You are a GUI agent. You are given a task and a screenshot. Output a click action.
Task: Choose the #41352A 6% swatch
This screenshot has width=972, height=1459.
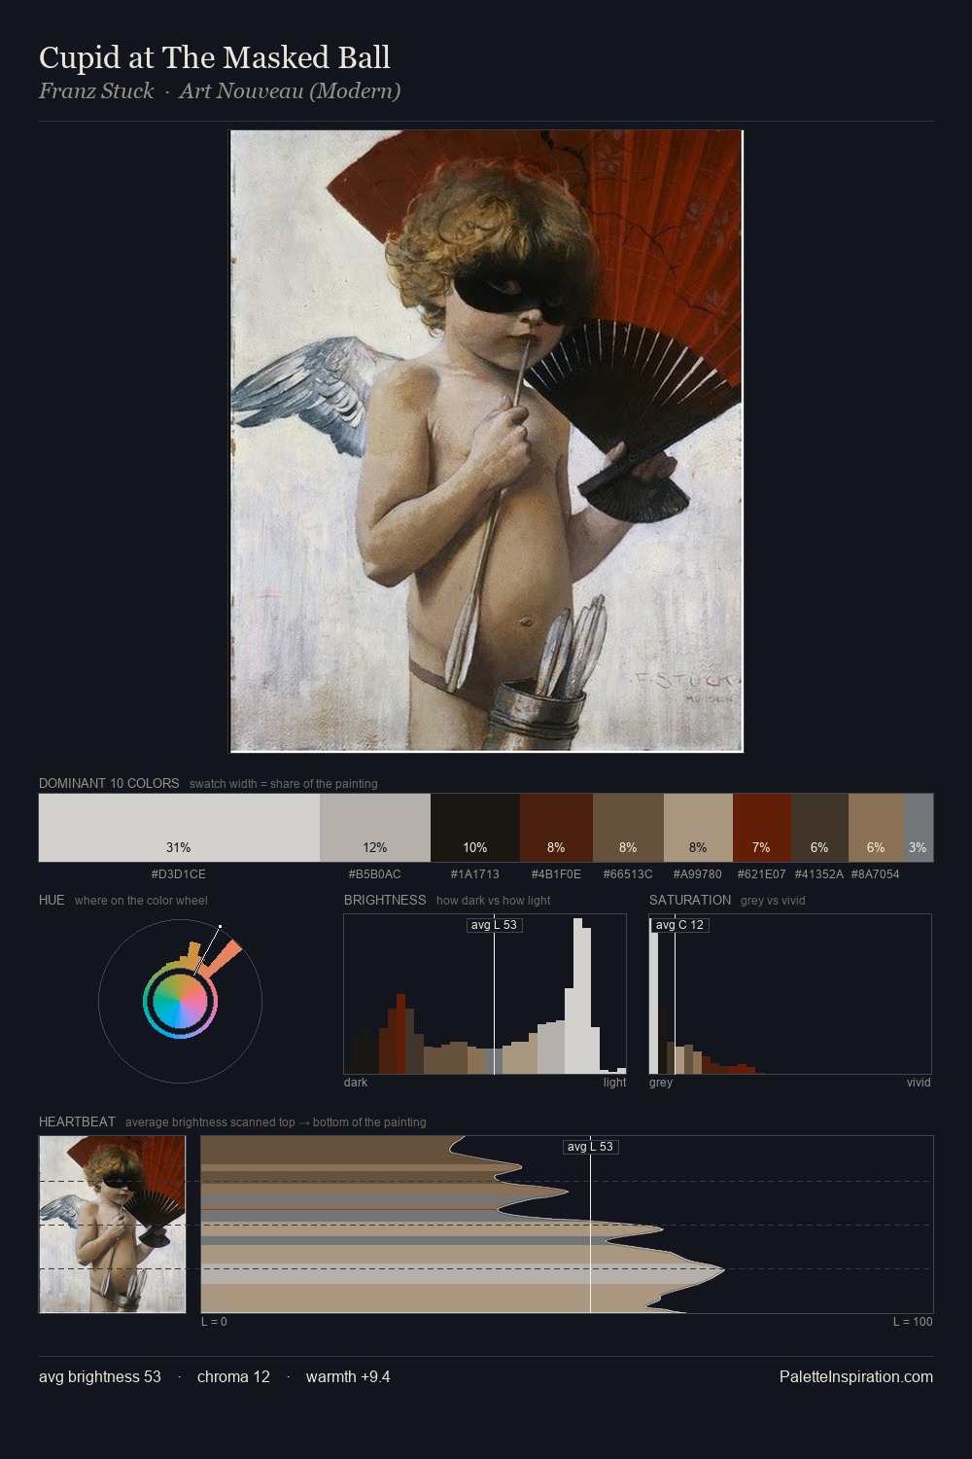[819, 828]
